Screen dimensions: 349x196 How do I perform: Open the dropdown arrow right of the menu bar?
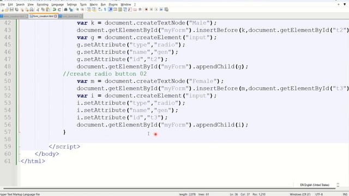pyautogui.click(x=345, y=4)
